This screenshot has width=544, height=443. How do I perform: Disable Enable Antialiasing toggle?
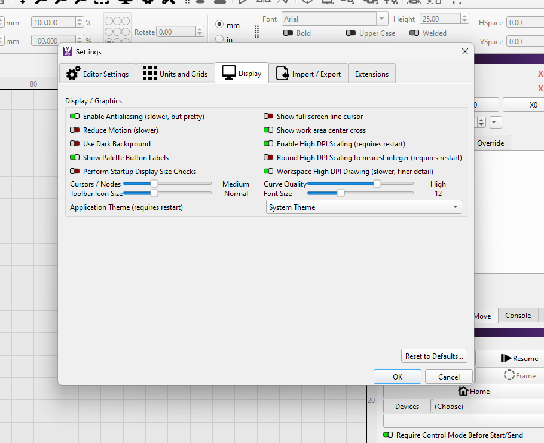click(75, 116)
